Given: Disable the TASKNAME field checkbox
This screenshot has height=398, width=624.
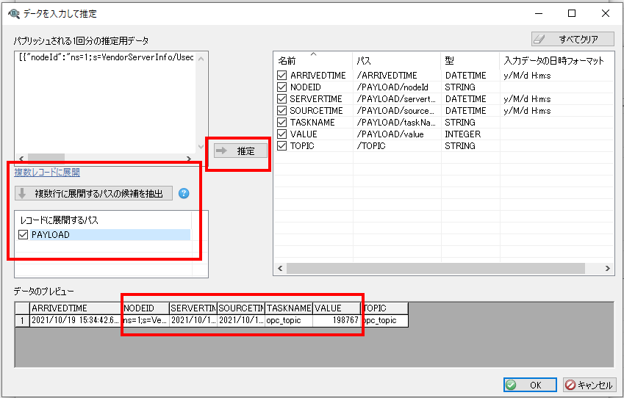Looking at the screenshot, I should click(281, 123).
